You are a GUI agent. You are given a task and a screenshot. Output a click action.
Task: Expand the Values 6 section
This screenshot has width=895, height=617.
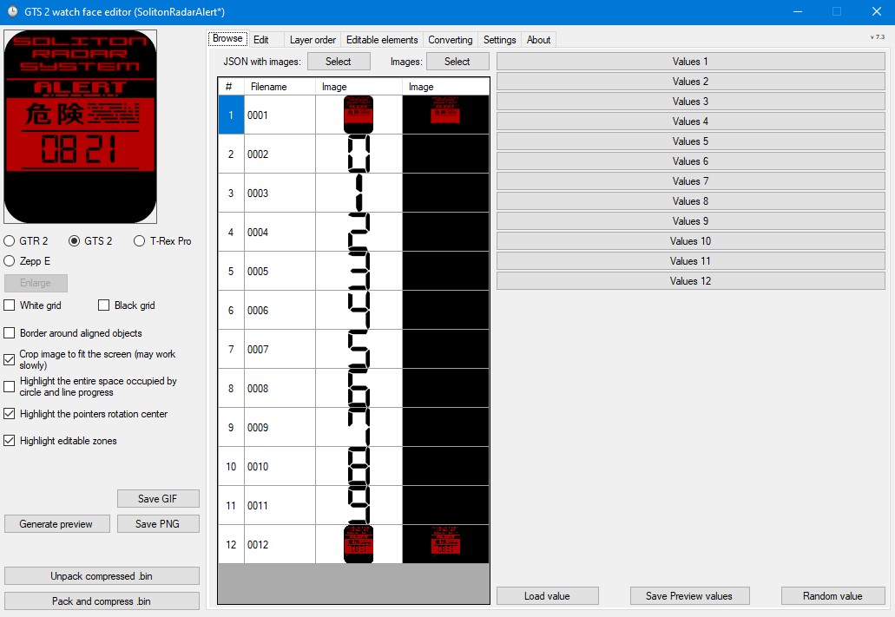click(691, 161)
